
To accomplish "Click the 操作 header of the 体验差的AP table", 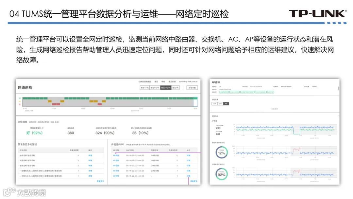I will coord(189,150).
